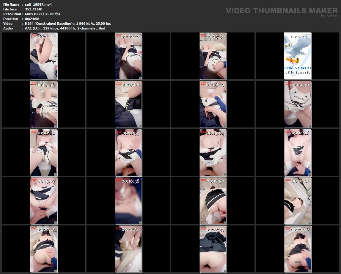
Task: Click the frame stamped 00:07:08
Action: pos(128,104)
